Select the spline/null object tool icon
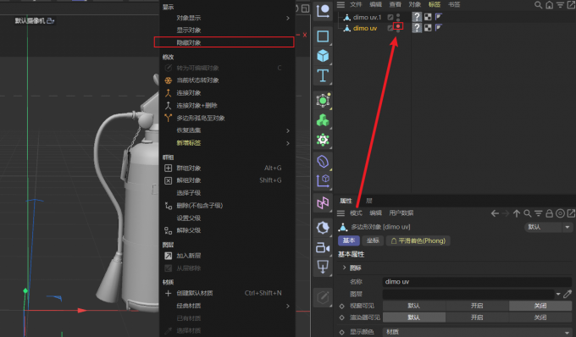 pyautogui.click(x=323, y=11)
